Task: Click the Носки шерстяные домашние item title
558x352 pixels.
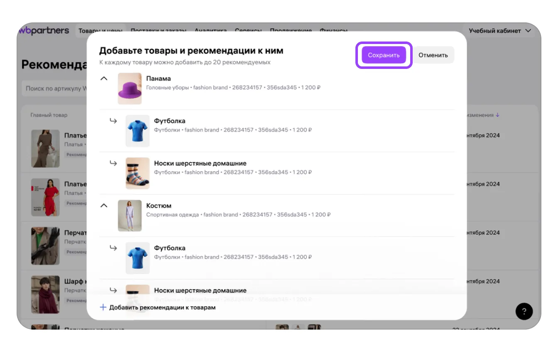Action: 200,163
